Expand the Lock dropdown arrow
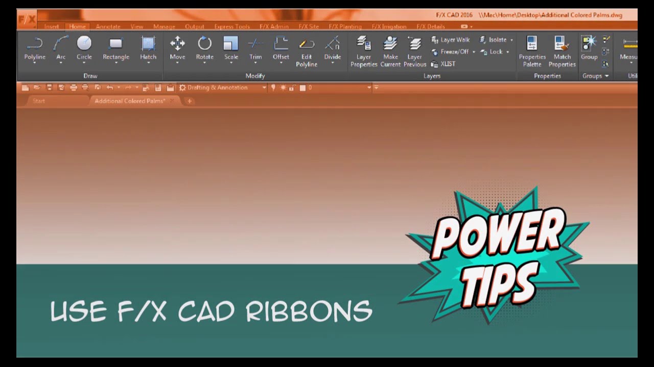The image size is (654, 367). pos(507,52)
